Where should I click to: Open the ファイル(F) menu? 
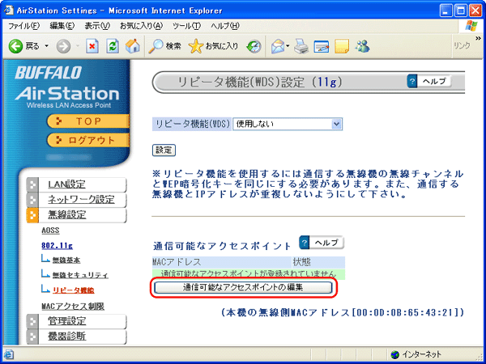23,26
